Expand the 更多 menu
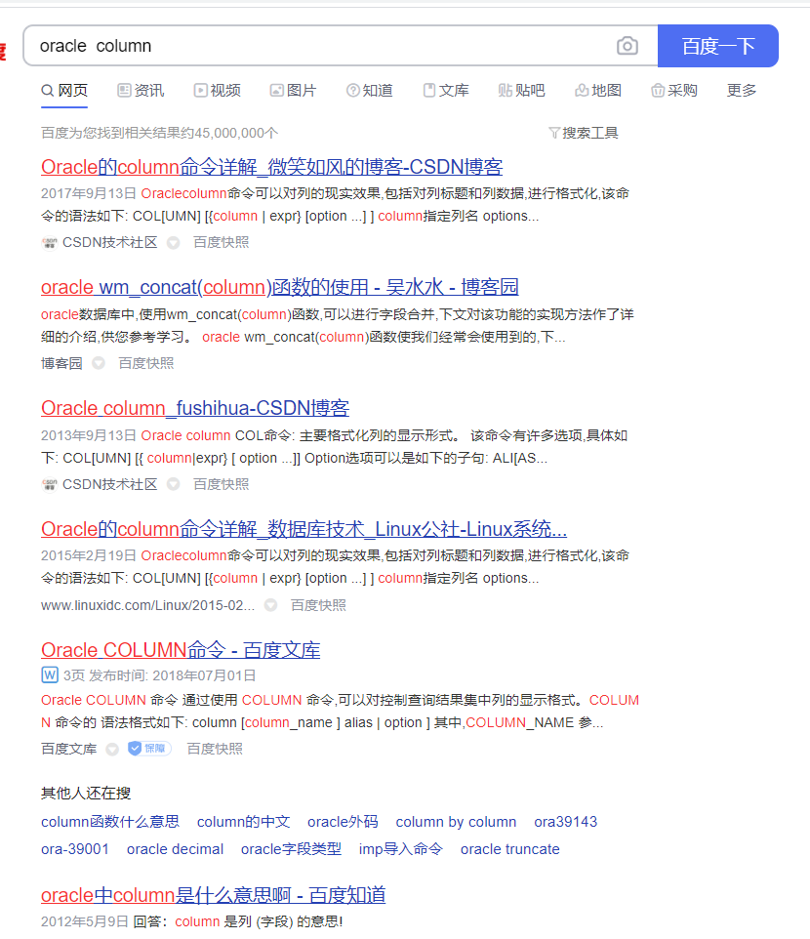Screen dimensions: 810x939 [742, 91]
